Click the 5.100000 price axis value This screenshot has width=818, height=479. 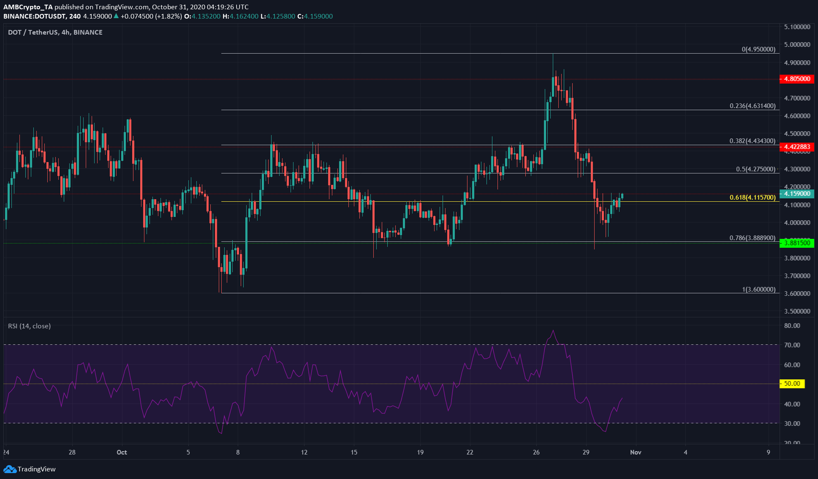coord(797,27)
